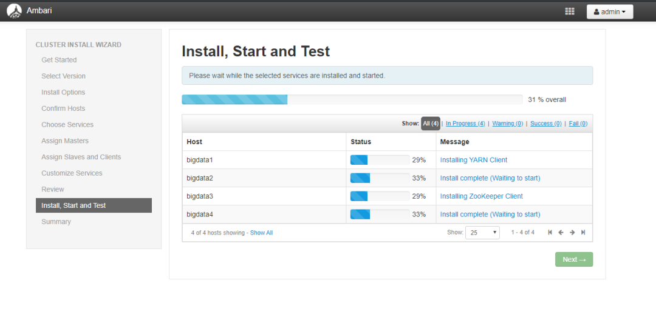Image resolution: width=656 pixels, height=326 pixels.
Task: Click the Next button
Action: pyautogui.click(x=573, y=259)
